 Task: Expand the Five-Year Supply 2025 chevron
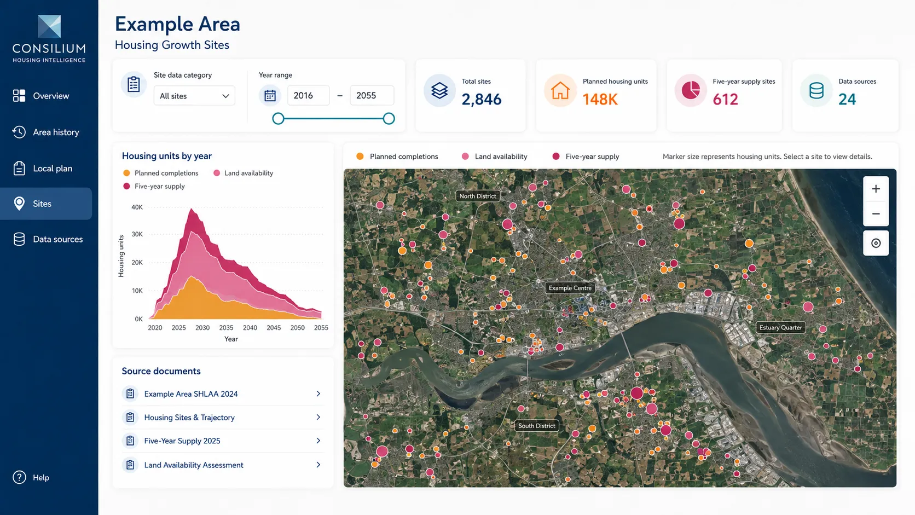(318, 441)
